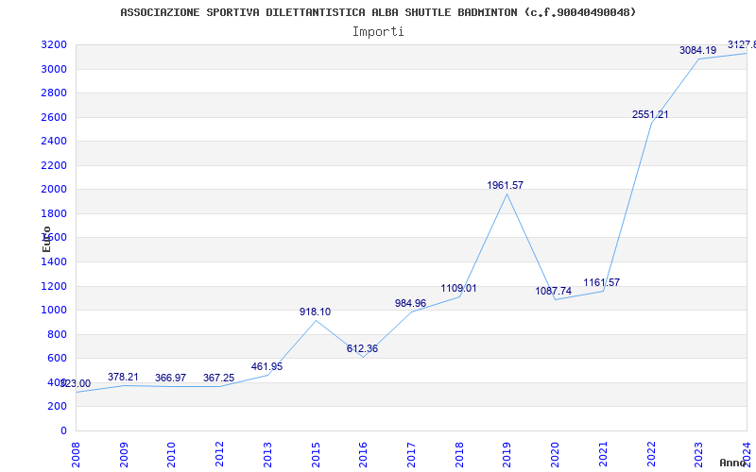Select the data label 918.10
Image resolution: width=756 pixels, height=472 pixels.
pos(315,312)
